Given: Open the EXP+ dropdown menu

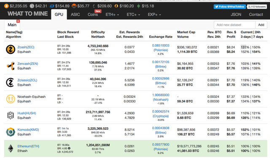Looking at the screenshot, I should click(x=154, y=15).
